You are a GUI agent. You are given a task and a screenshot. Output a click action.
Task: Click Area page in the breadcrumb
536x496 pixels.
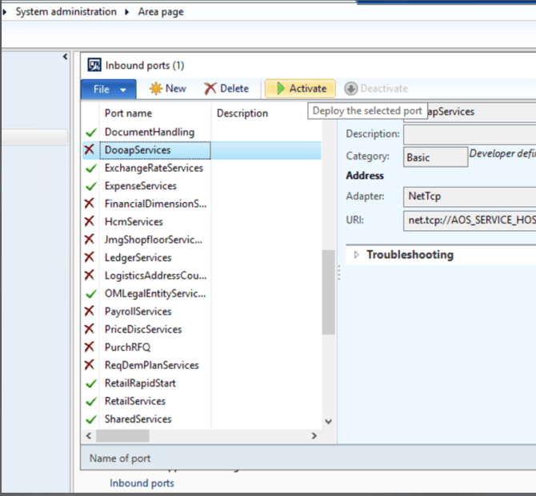(x=161, y=12)
